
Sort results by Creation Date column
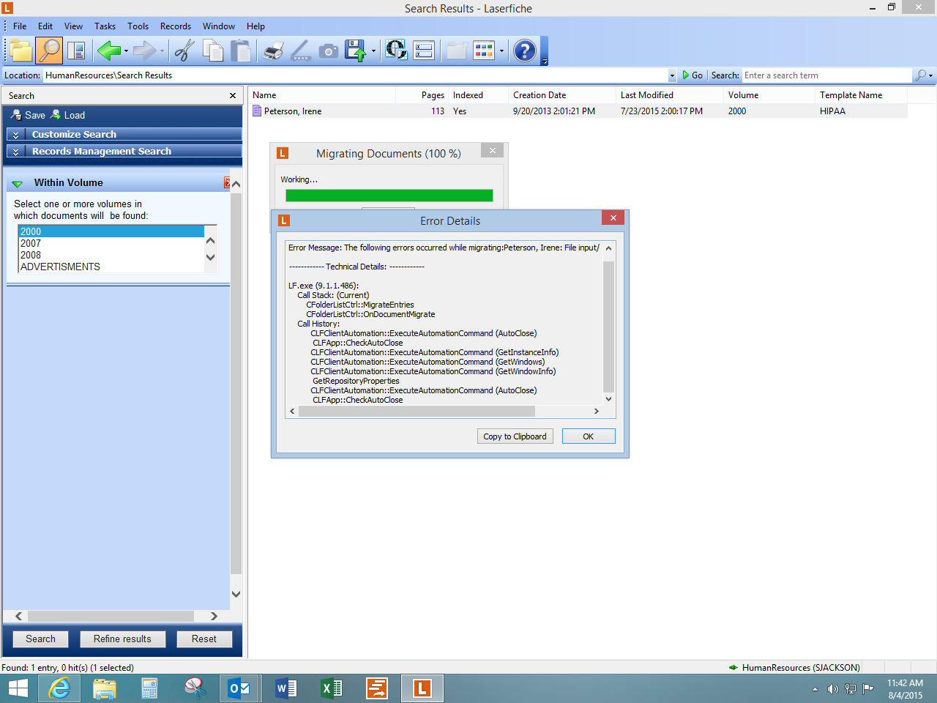561,95
